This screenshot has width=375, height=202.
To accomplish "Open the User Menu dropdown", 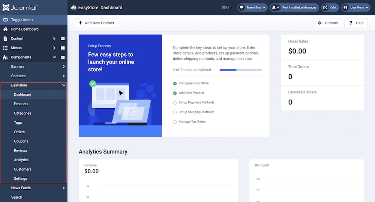I will [x=355, y=7].
